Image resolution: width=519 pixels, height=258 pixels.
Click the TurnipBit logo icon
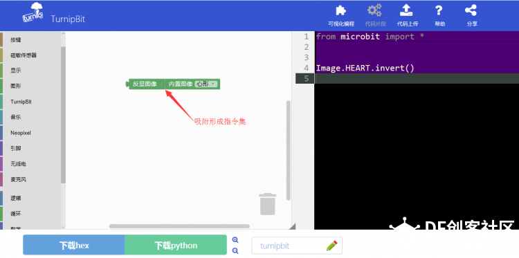tap(33, 13)
